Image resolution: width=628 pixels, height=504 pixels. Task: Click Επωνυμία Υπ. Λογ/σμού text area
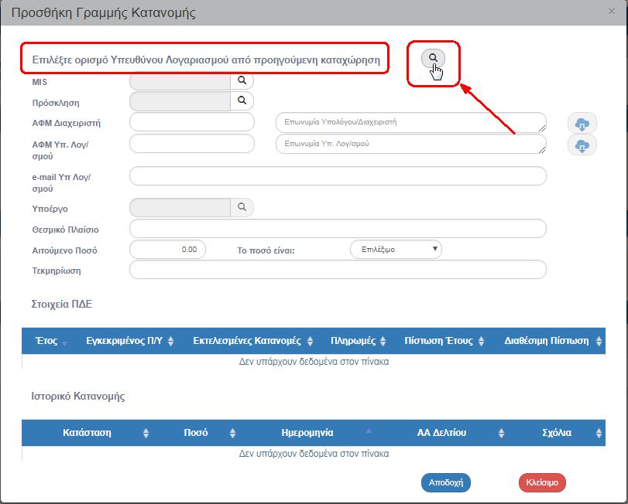pyautogui.click(x=411, y=144)
